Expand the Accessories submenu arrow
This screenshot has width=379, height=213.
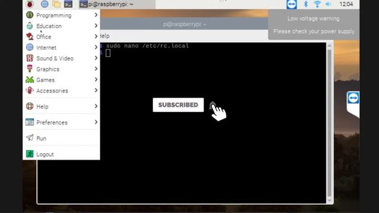(96, 91)
